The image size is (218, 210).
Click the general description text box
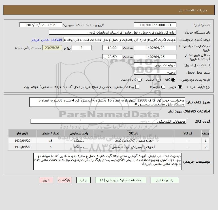107,102
